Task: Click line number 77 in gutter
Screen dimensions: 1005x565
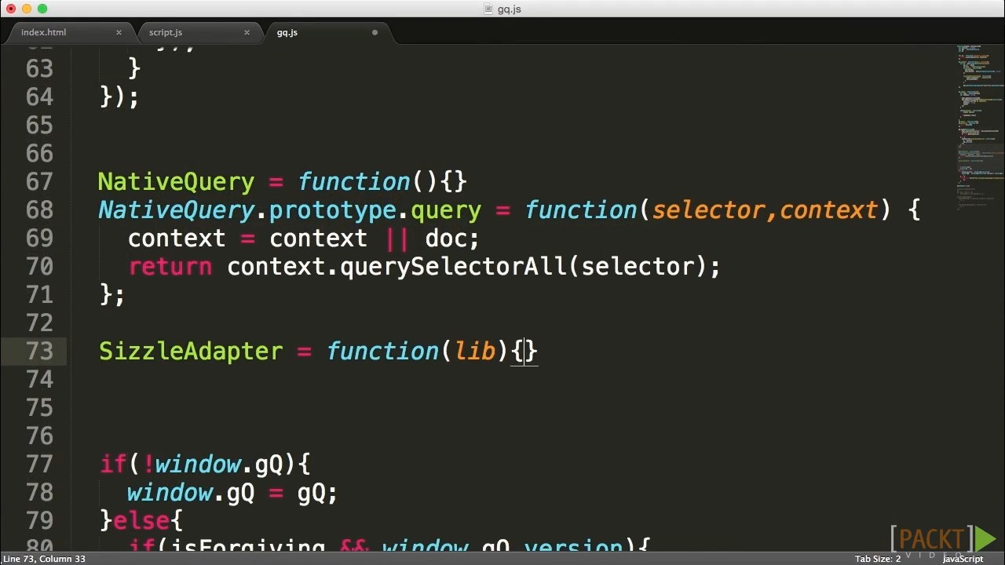Action: (39, 464)
